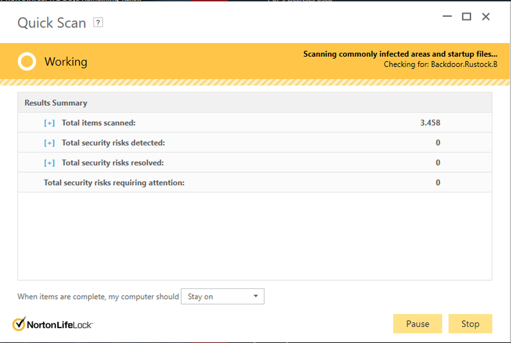Pause the running scan
The height and width of the screenshot is (343, 511).
[417, 324]
